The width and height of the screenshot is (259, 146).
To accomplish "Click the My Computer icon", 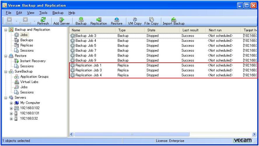I will 17,103.
